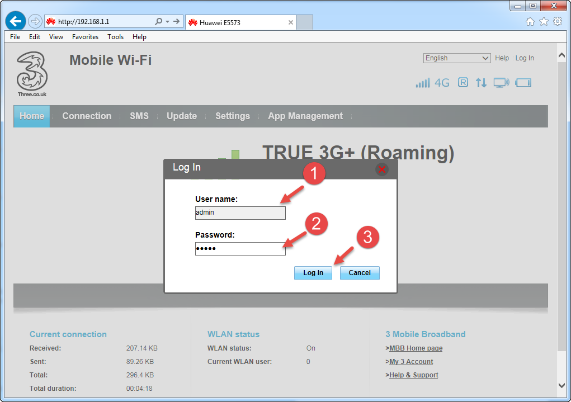Open a new blank browser tab

(305, 22)
